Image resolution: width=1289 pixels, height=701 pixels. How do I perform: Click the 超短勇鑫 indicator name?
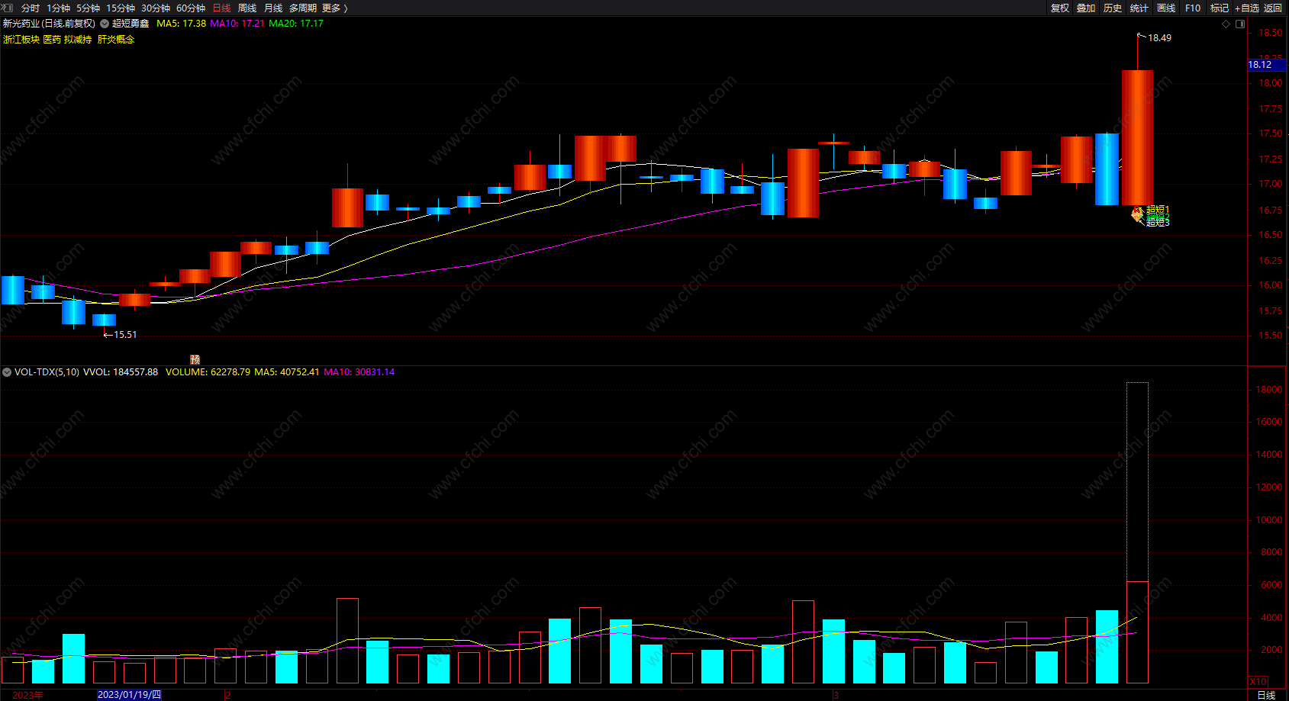click(131, 24)
